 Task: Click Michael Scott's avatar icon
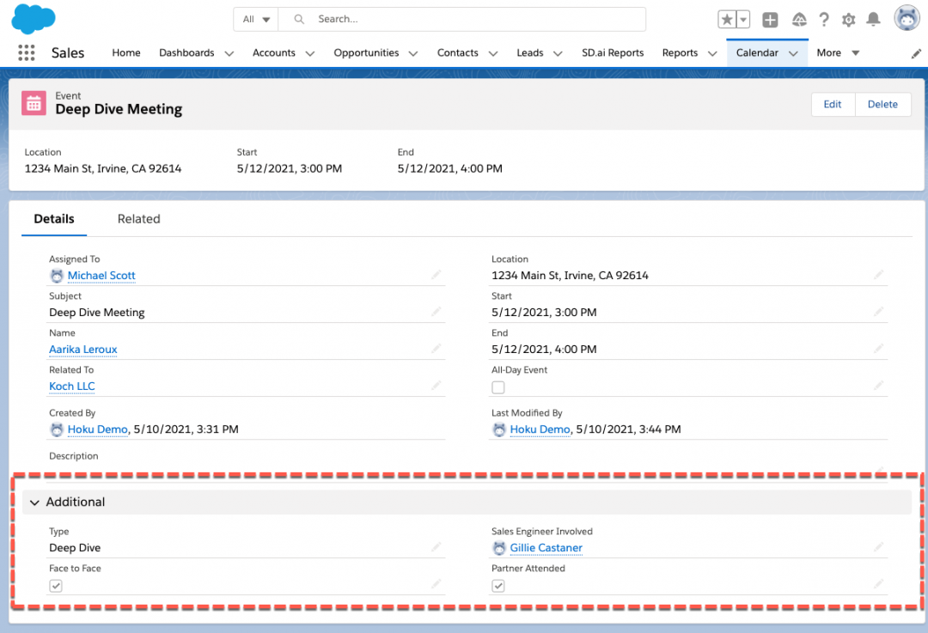(x=57, y=276)
